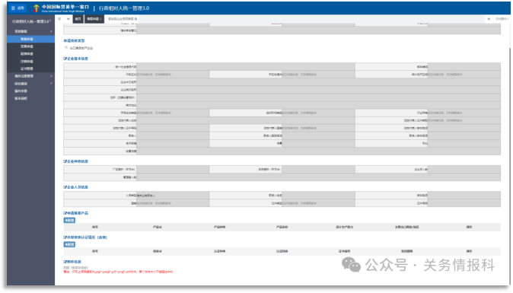Open the 关闭操作 dropdown at top right
513x293 pixels.
tap(502, 19)
